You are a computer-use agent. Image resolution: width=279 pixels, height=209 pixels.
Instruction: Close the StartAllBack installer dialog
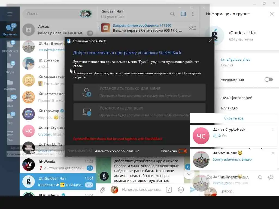coord(210,41)
